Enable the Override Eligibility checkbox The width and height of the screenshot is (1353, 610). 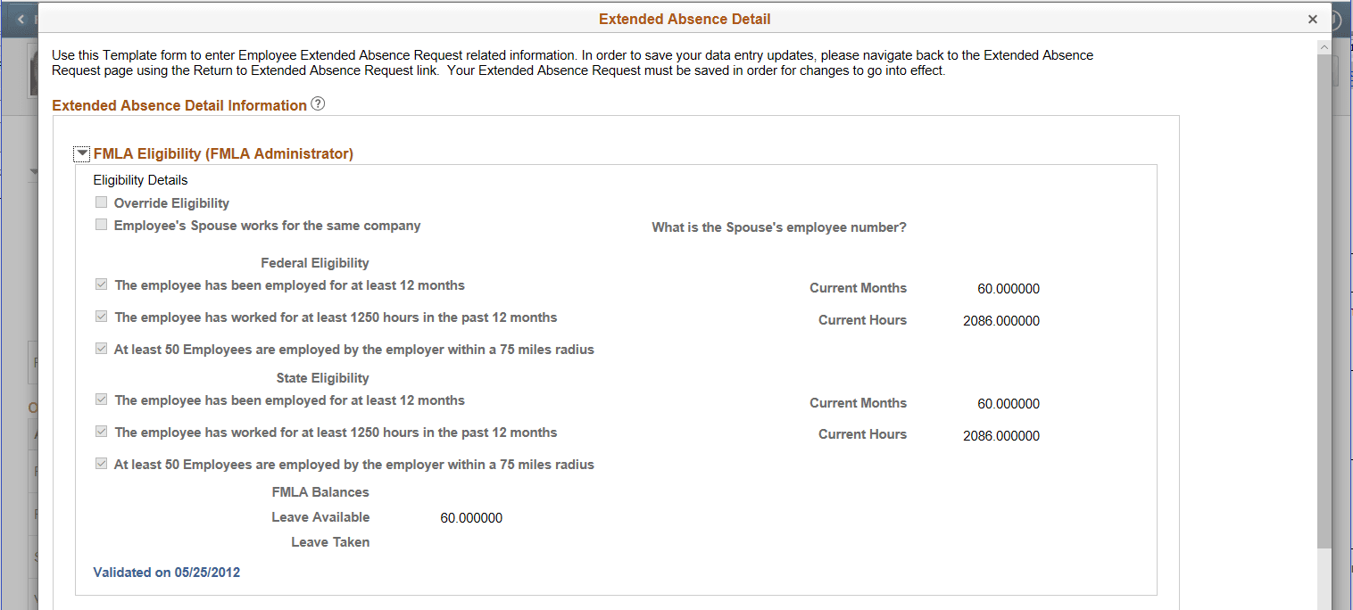(101, 202)
